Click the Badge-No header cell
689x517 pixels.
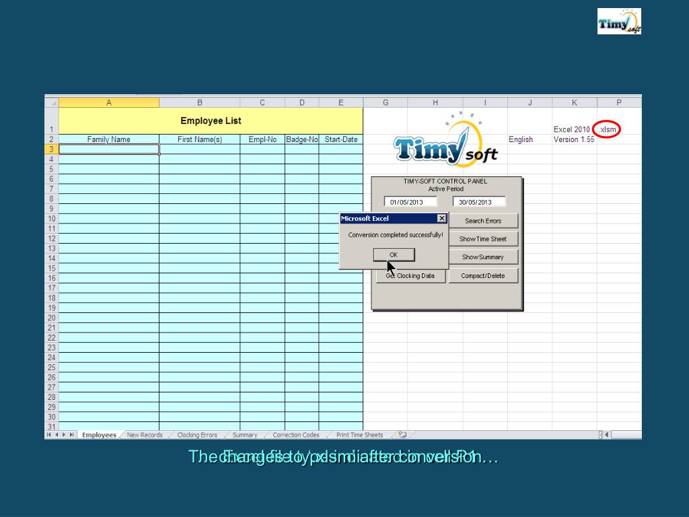302,139
